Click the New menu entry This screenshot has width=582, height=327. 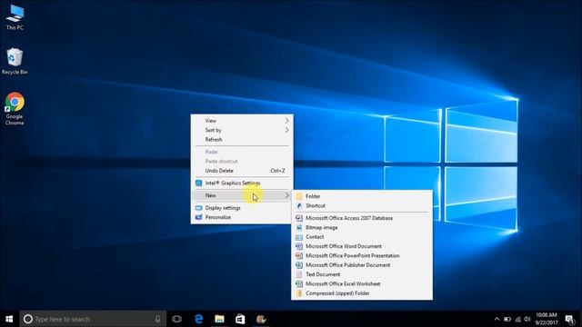click(x=242, y=195)
